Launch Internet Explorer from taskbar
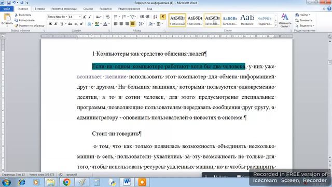This screenshot has width=332, height=187. tap(22, 182)
